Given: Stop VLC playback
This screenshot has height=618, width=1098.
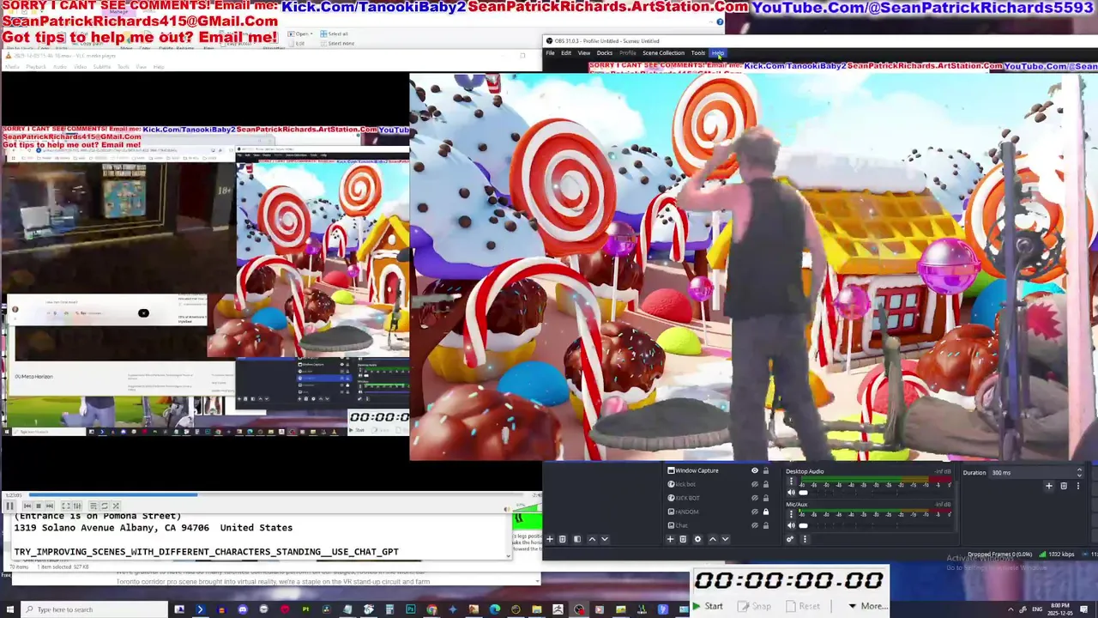Looking at the screenshot, I should 39,506.
